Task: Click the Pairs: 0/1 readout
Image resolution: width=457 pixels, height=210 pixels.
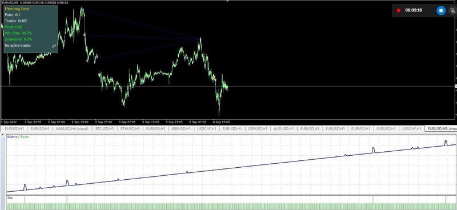Action: 12,15
